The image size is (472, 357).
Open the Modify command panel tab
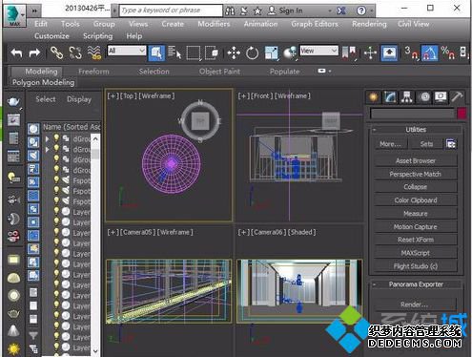[x=390, y=96]
